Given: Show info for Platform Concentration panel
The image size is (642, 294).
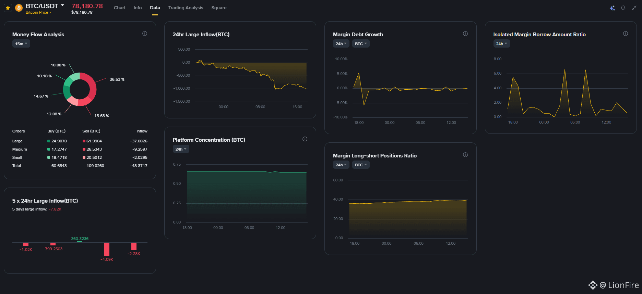Looking at the screenshot, I should click(x=305, y=139).
